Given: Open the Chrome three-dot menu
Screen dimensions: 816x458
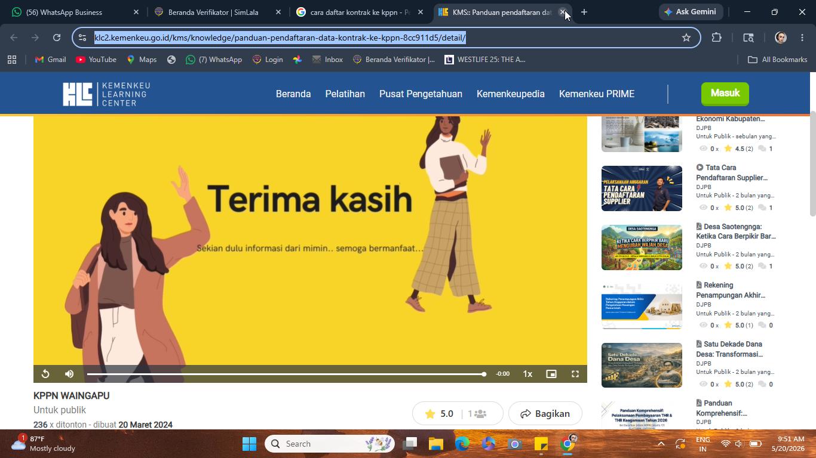Looking at the screenshot, I should click(x=802, y=38).
